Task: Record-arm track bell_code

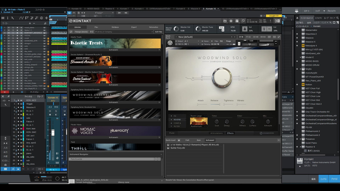Action: 17,59
